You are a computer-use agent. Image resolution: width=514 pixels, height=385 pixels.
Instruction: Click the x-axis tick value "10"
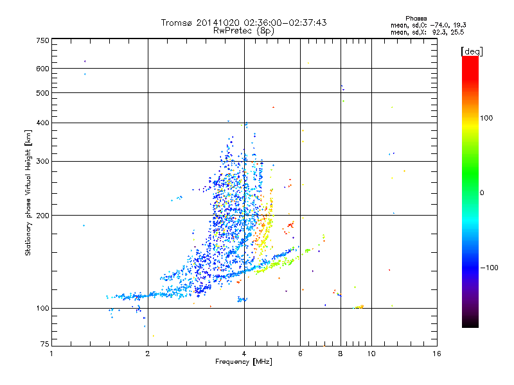click(x=371, y=354)
